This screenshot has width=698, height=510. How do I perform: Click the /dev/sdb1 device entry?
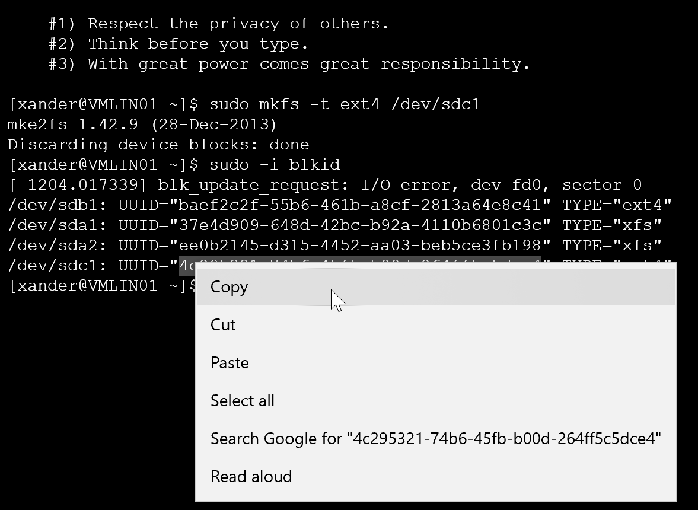click(x=59, y=205)
